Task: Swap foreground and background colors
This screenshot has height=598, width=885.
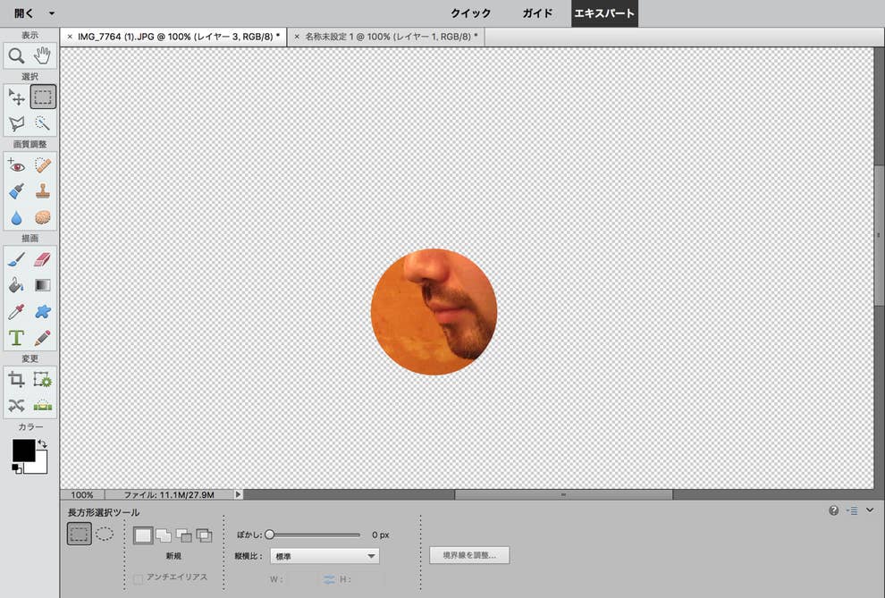Action: pyautogui.click(x=42, y=443)
